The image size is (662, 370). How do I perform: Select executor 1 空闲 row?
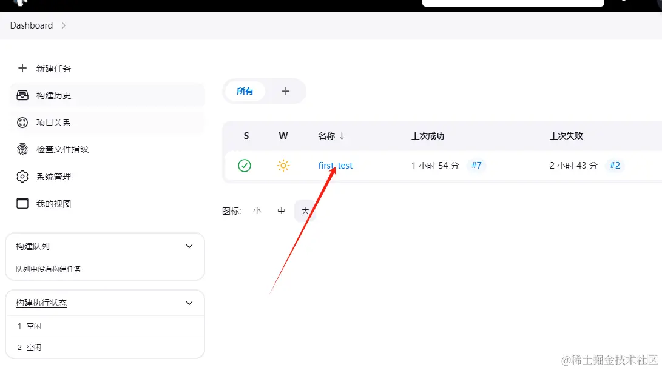105,326
